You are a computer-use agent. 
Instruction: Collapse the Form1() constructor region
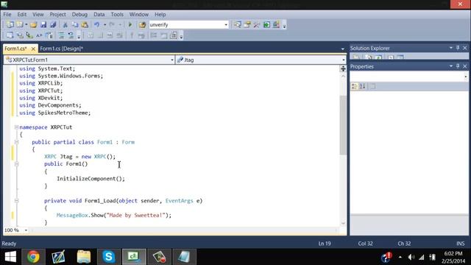16,164
